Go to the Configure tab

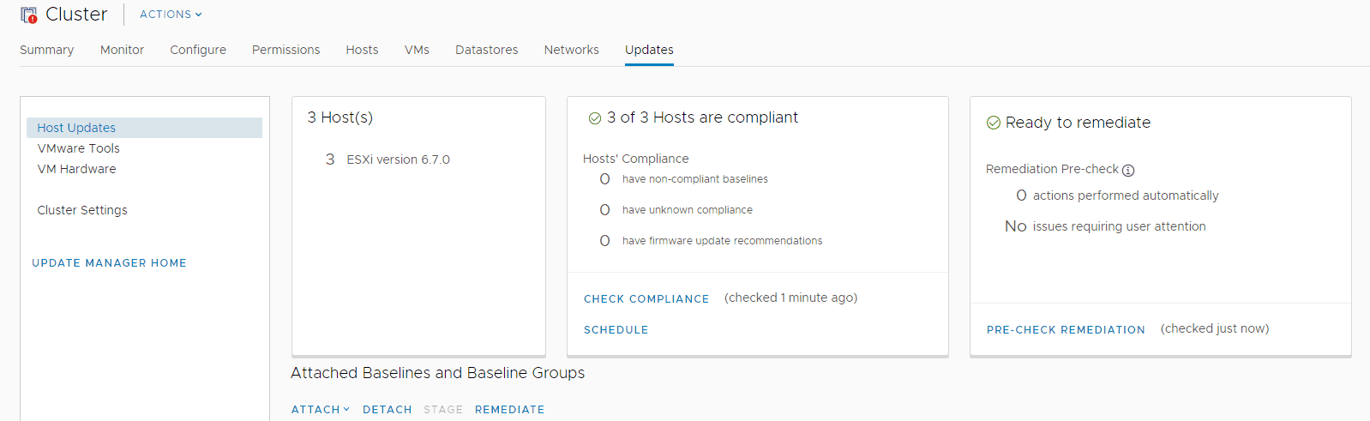pos(198,50)
